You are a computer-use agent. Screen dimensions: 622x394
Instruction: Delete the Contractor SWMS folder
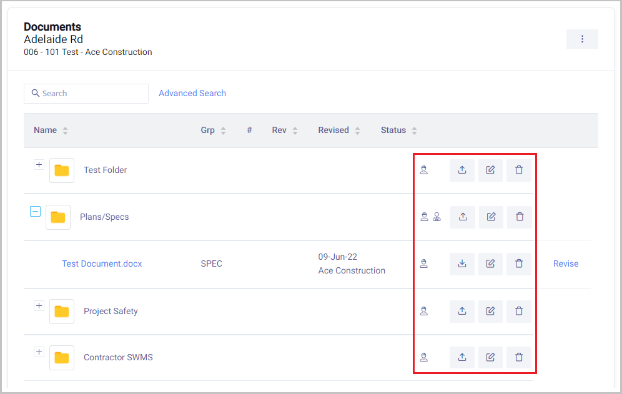(x=519, y=357)
